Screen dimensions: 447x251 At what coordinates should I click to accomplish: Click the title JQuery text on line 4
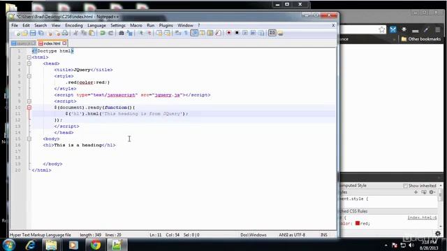82,70
